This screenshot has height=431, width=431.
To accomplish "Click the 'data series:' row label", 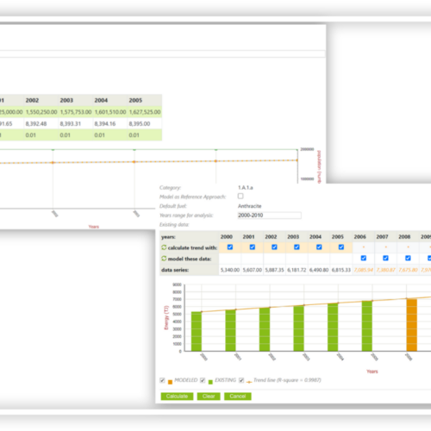I will (175, 270).
